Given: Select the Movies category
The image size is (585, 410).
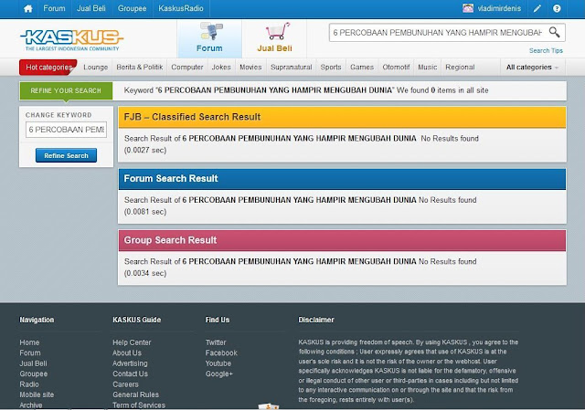Looking at the screenshot, I should (250, 68).
